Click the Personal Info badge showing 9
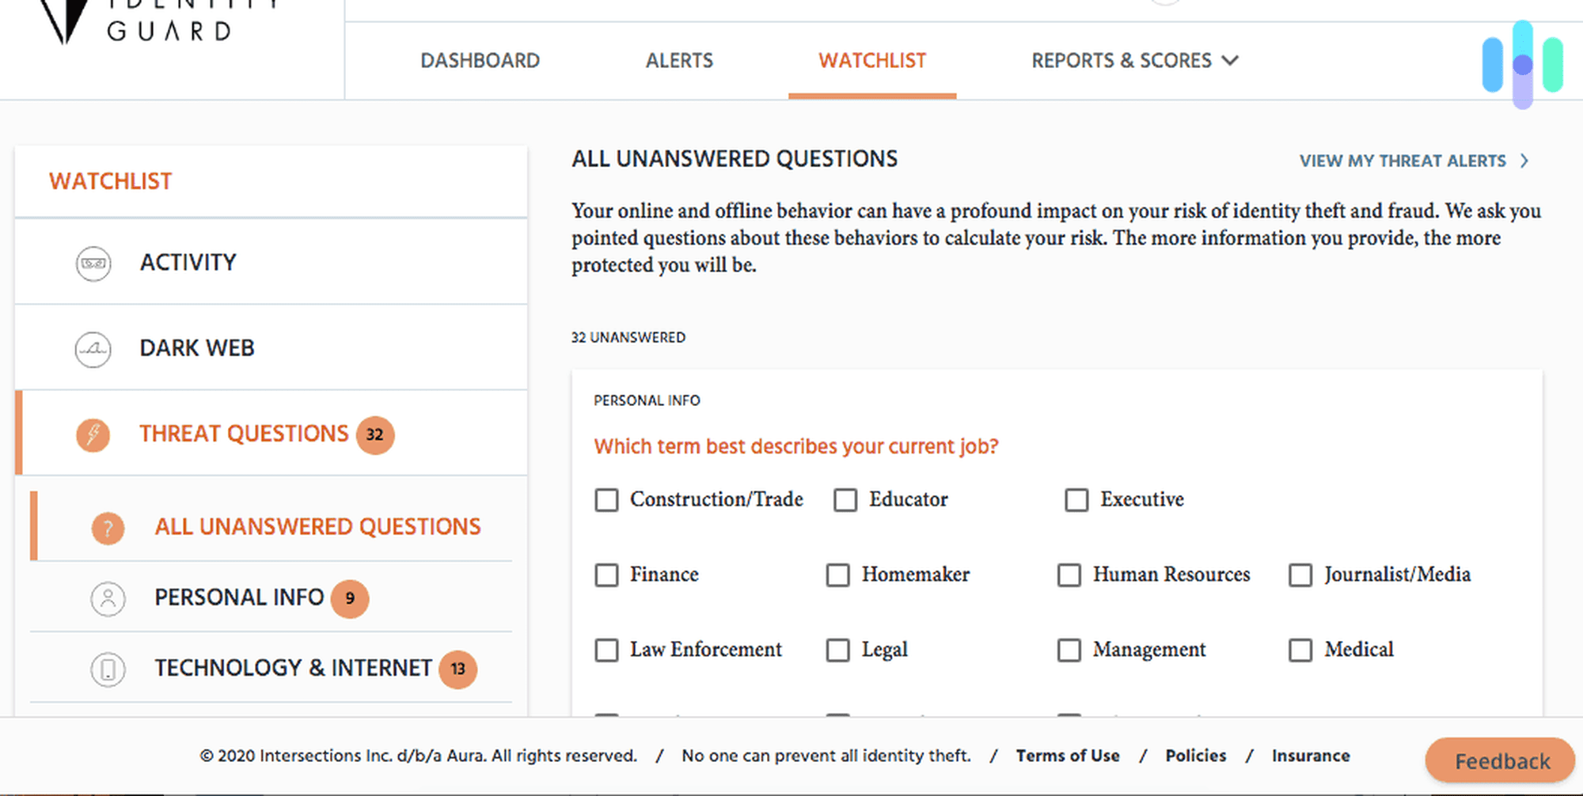1583x796 pixels. tap(350, 599)
